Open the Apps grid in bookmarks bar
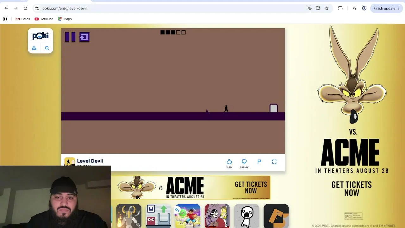Screen dimensions: 405x228 tap(5, 19)
